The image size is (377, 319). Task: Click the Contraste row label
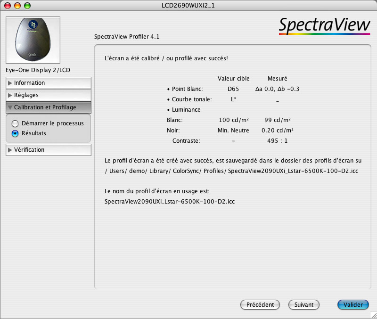pos(186,140)
